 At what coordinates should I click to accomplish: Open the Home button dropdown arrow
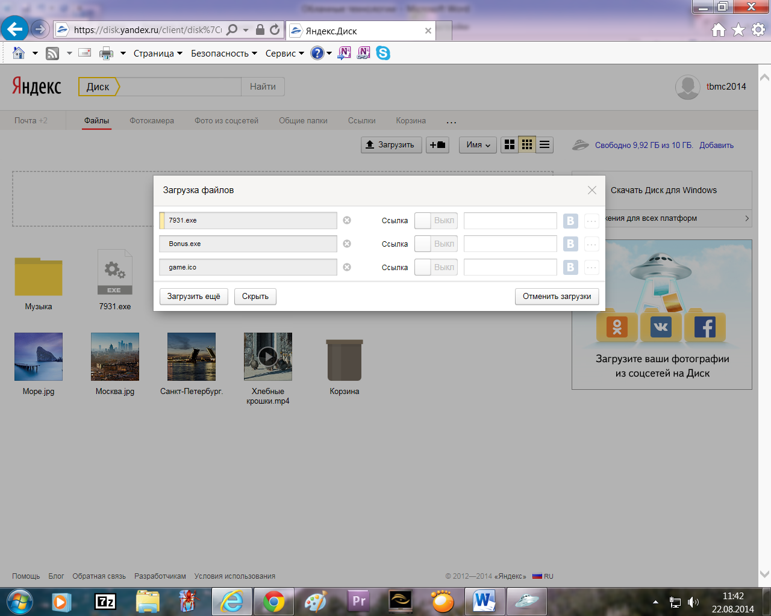point(35,54)
